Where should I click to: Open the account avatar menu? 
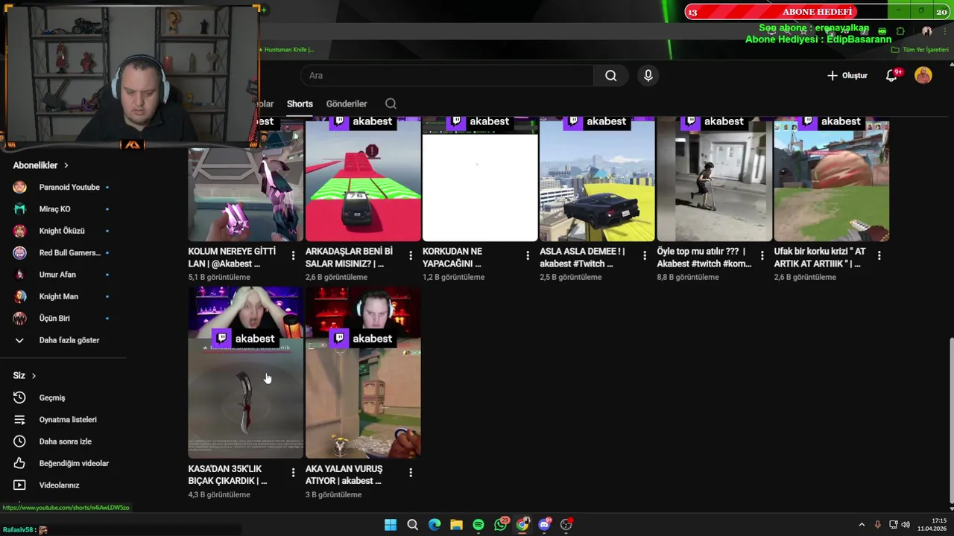923,75
